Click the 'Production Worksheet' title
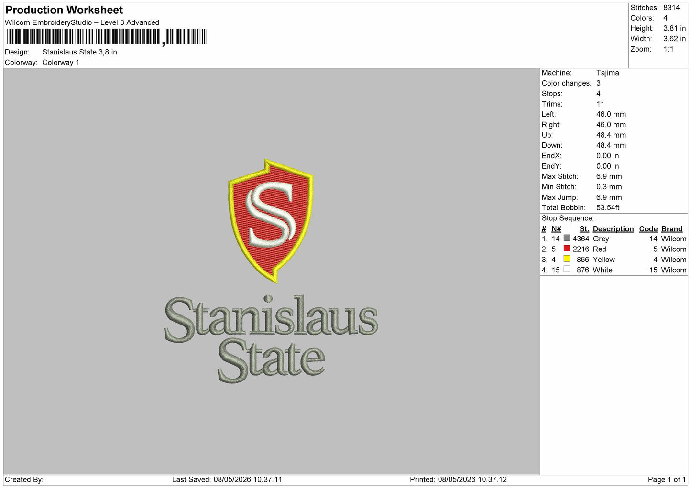691x488 pixels. pos(64,10)
